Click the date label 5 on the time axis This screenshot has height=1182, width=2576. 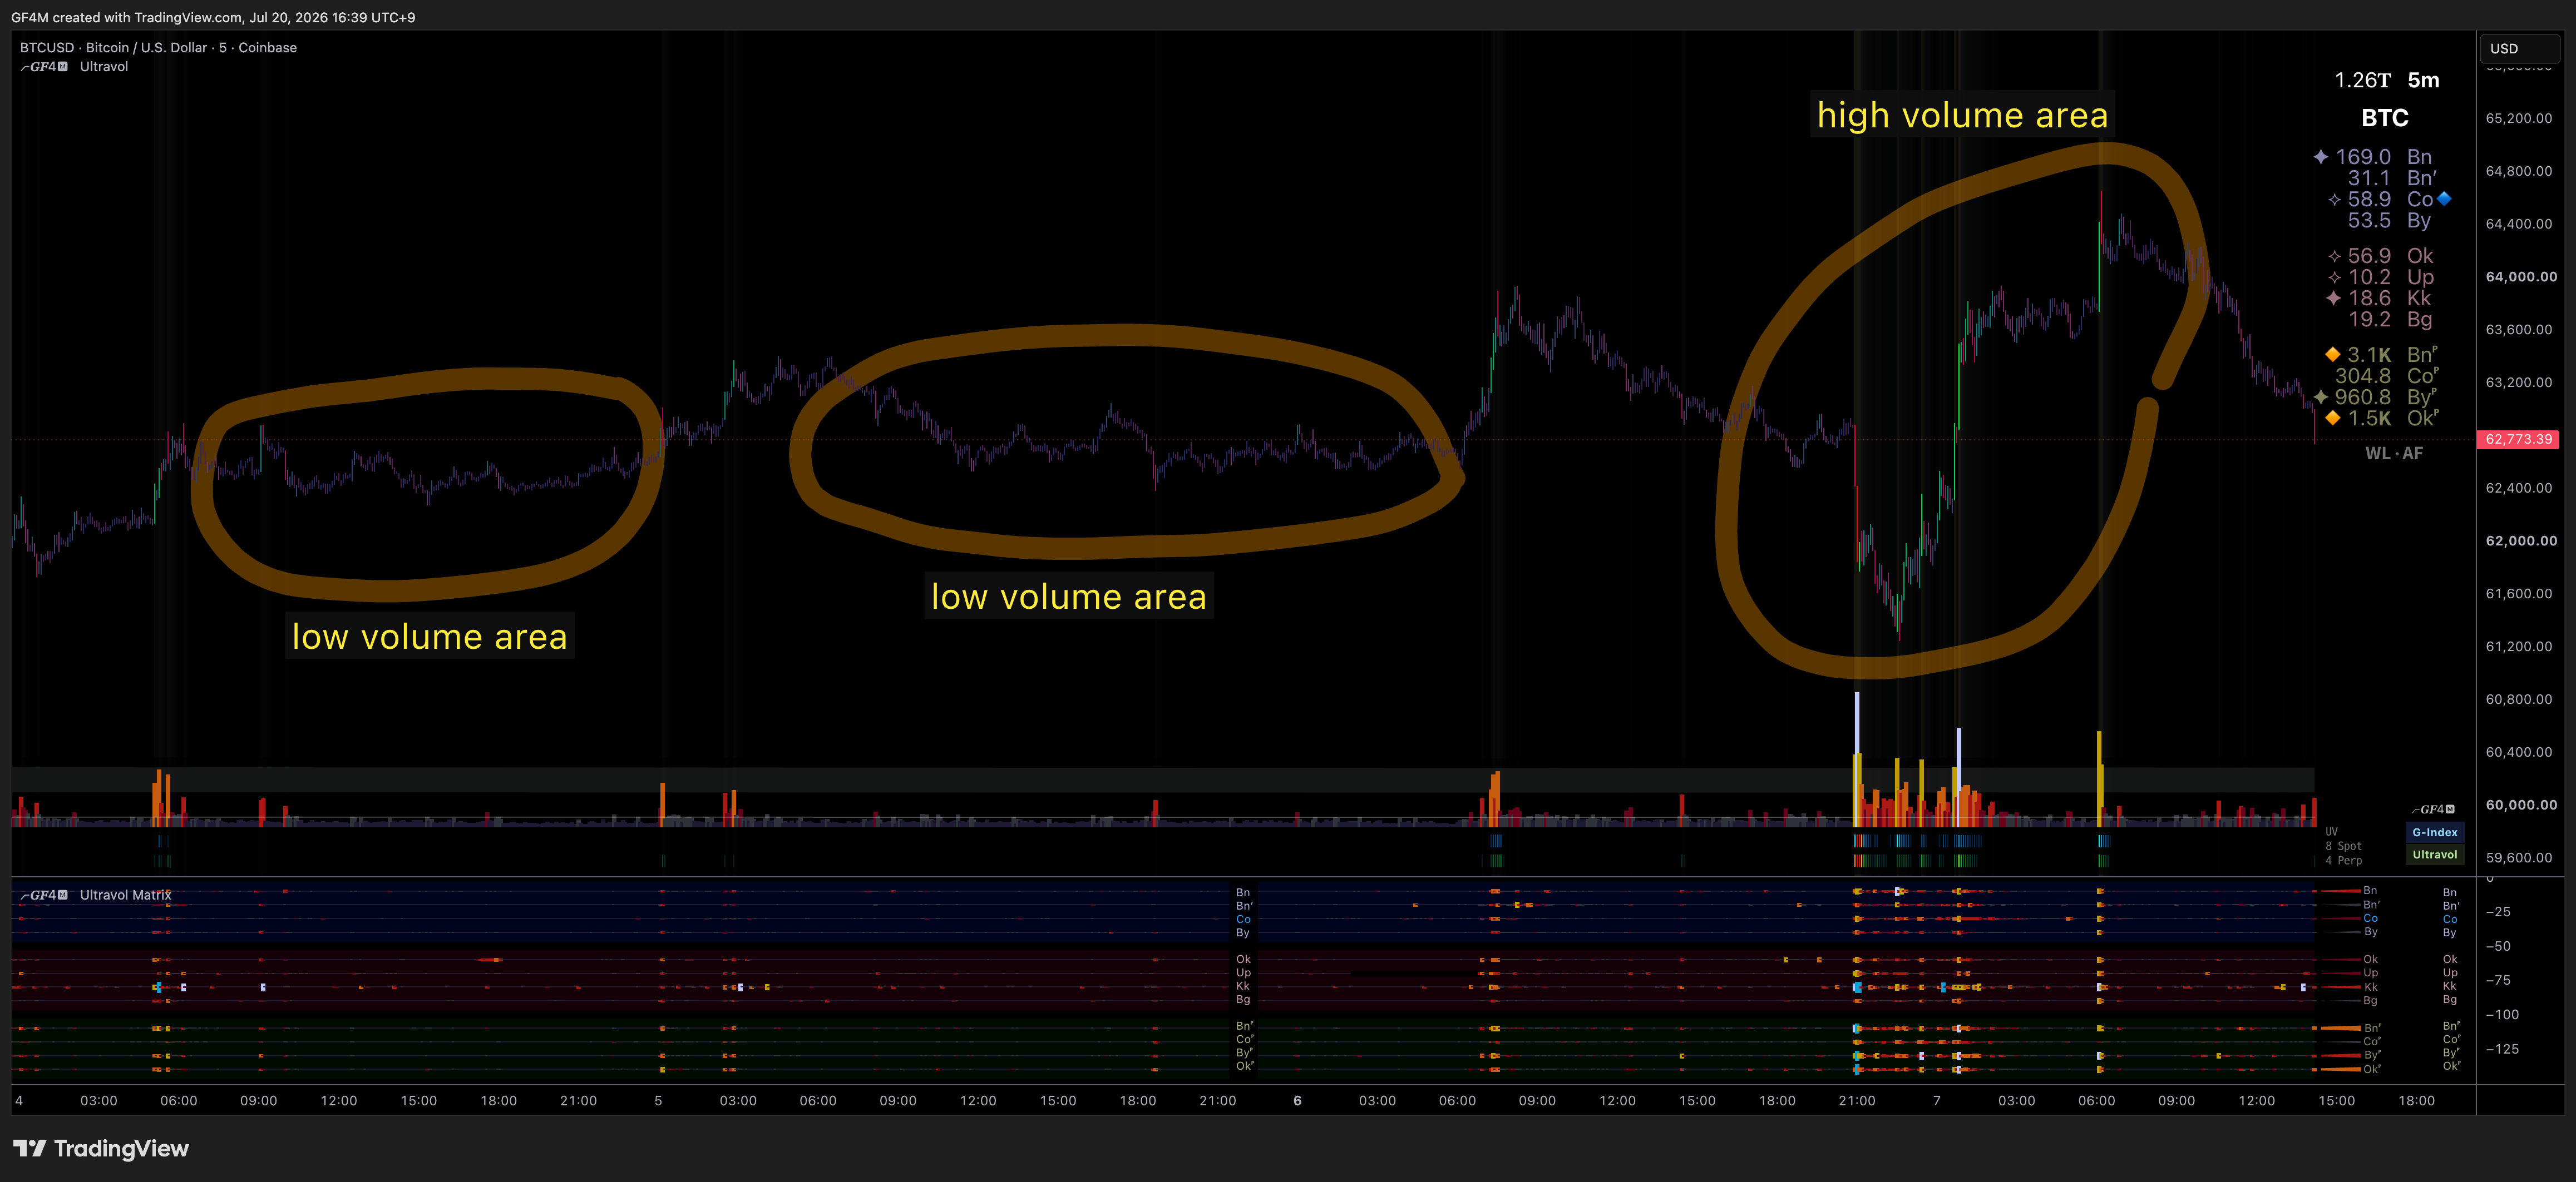[658, 1100]
